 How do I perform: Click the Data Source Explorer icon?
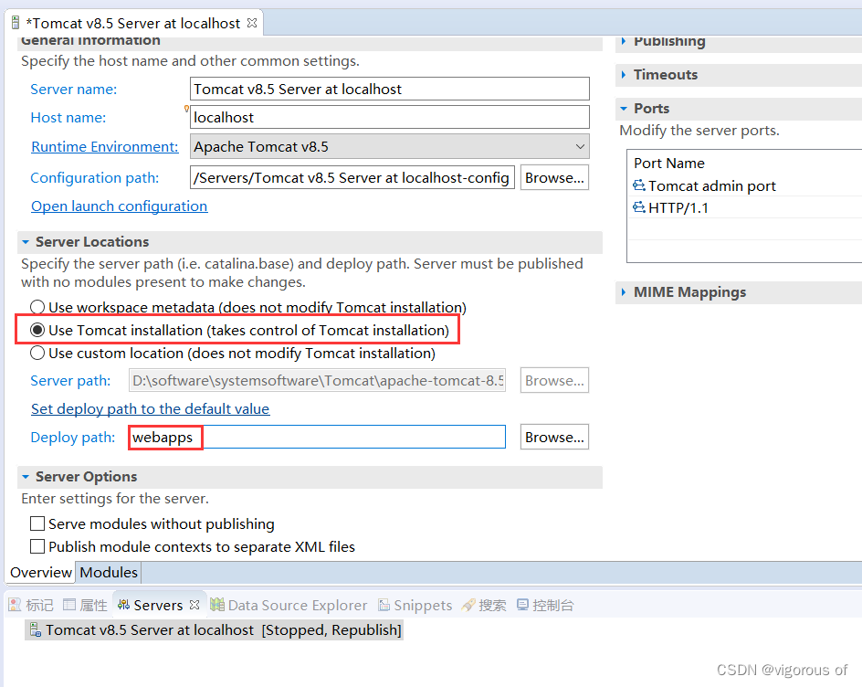coord(217,605)
